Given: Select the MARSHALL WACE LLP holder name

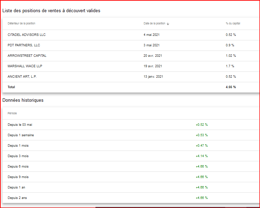Looking at the screenshot, I should 25,66.
